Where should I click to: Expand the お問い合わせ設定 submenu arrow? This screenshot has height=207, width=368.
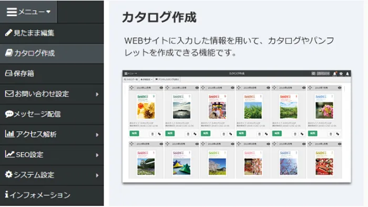pyautogui.click(x=97, y=94)
